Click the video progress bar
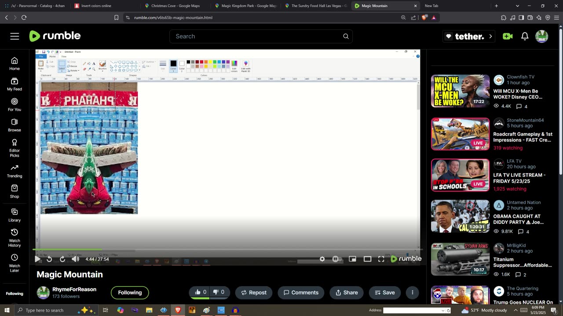This screenshot has width=563, height=316. click(227, 250)
